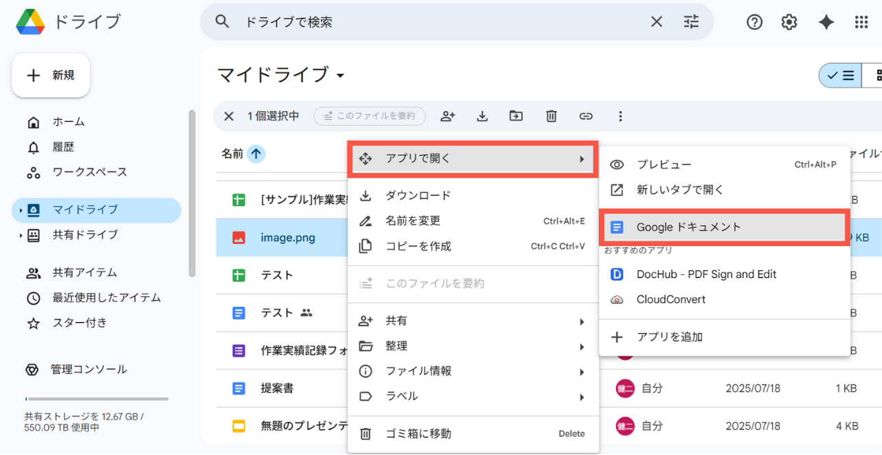Launch Gemini via the sparkle icon
882x455 pixels.
(826, 22)
